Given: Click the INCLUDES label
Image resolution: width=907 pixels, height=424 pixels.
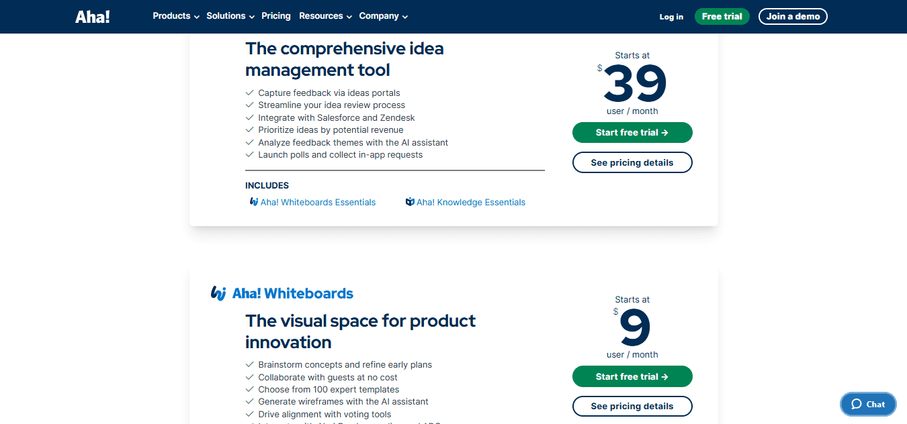Looking at the screenshot, I should click(267, 185).
